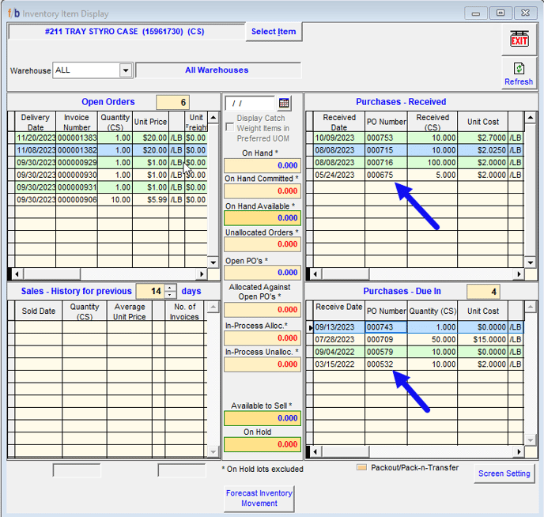Increase the sales history days stepper
The image size is (544, 517).
(x=170, y=288)
